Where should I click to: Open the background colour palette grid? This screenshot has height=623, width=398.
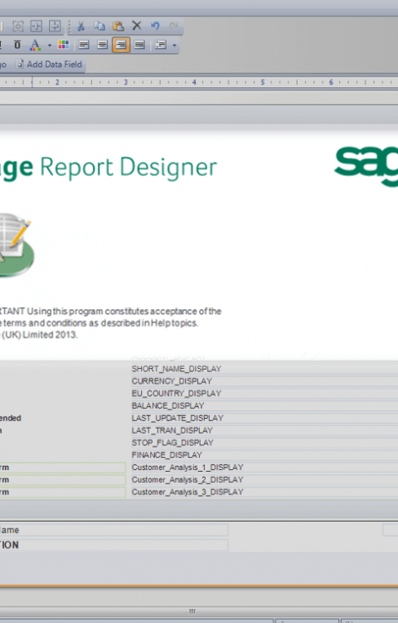(x=63, y=45)
